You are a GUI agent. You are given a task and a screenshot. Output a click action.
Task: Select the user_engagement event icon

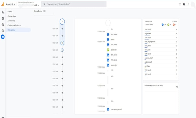coord(108,109)
